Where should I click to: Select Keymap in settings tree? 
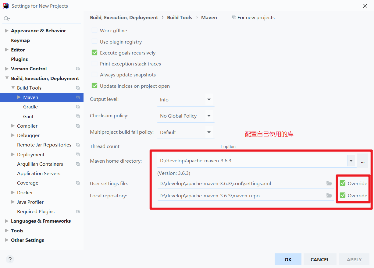(x=20, y=40)
